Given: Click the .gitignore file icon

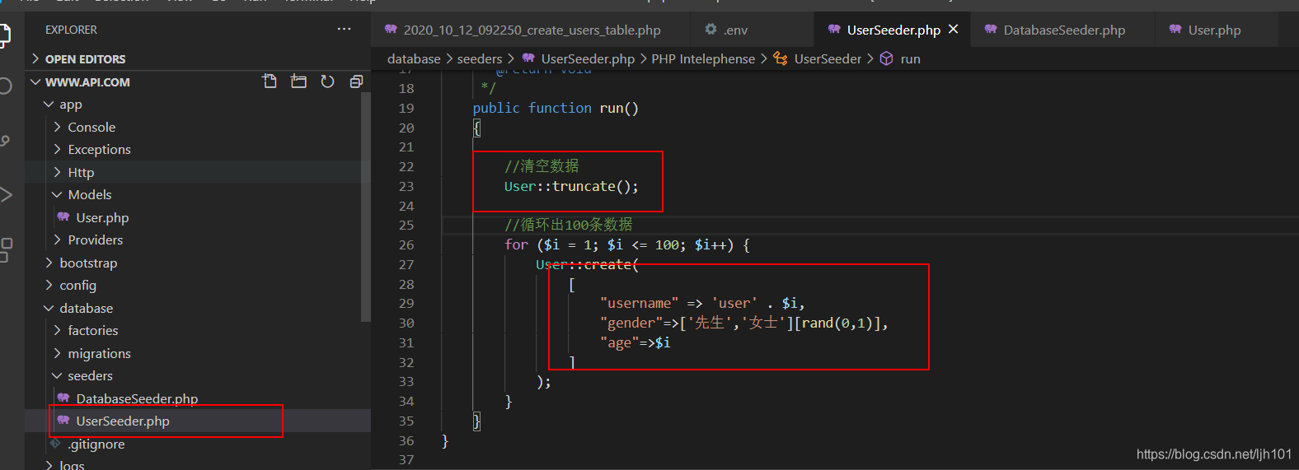Looking at the screenshot, I should pyautogui.click(x=55, y=444).
